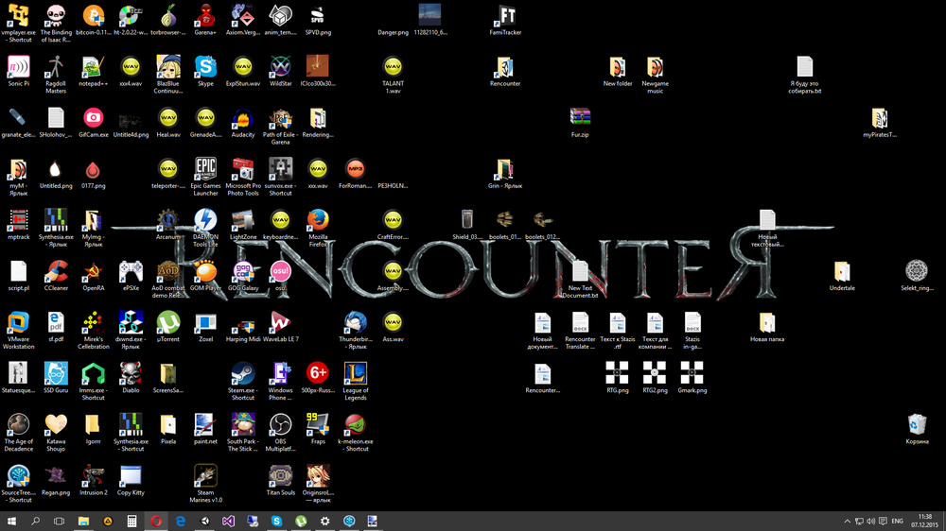Click the Mozilla Firefox desktop icon

[318, 220]
